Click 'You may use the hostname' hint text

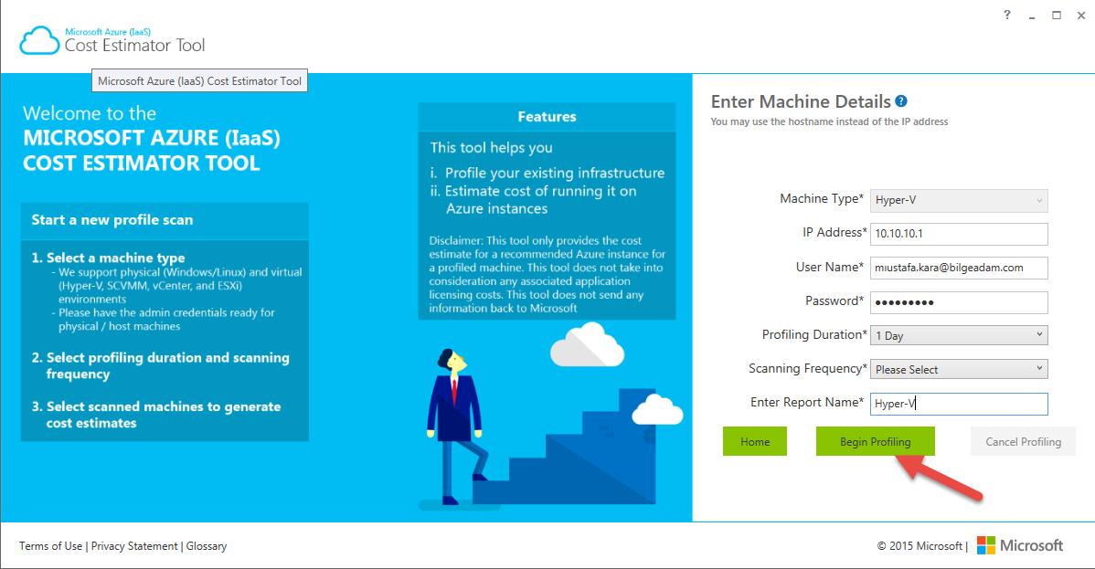[829, 121]
